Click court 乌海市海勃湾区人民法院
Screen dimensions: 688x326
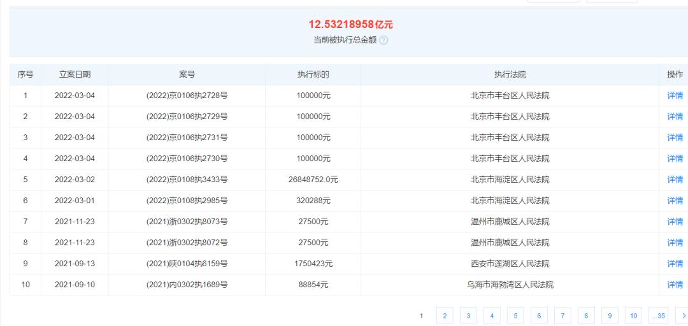point(510,285)
